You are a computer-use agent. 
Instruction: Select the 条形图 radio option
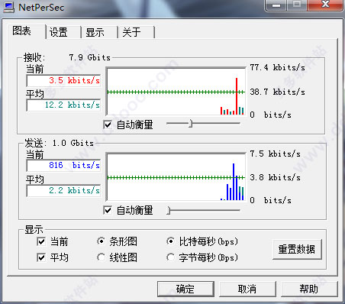point(101,241)
